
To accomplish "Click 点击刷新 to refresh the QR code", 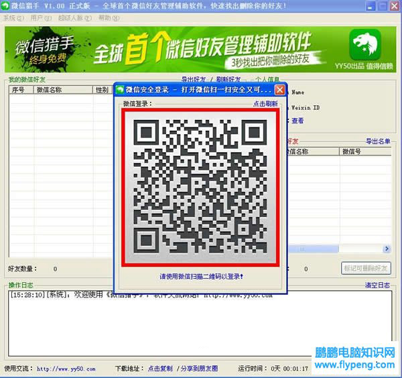I will point(265,104).
